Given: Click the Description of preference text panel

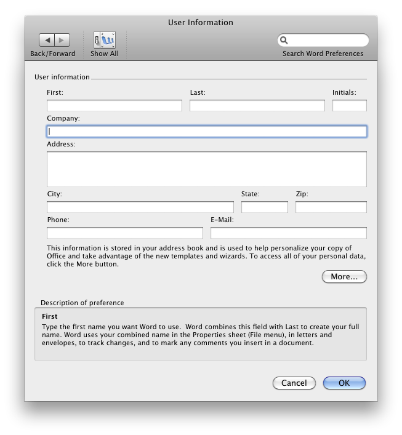Looking at the screenshot, I should [x=200, y=334].
